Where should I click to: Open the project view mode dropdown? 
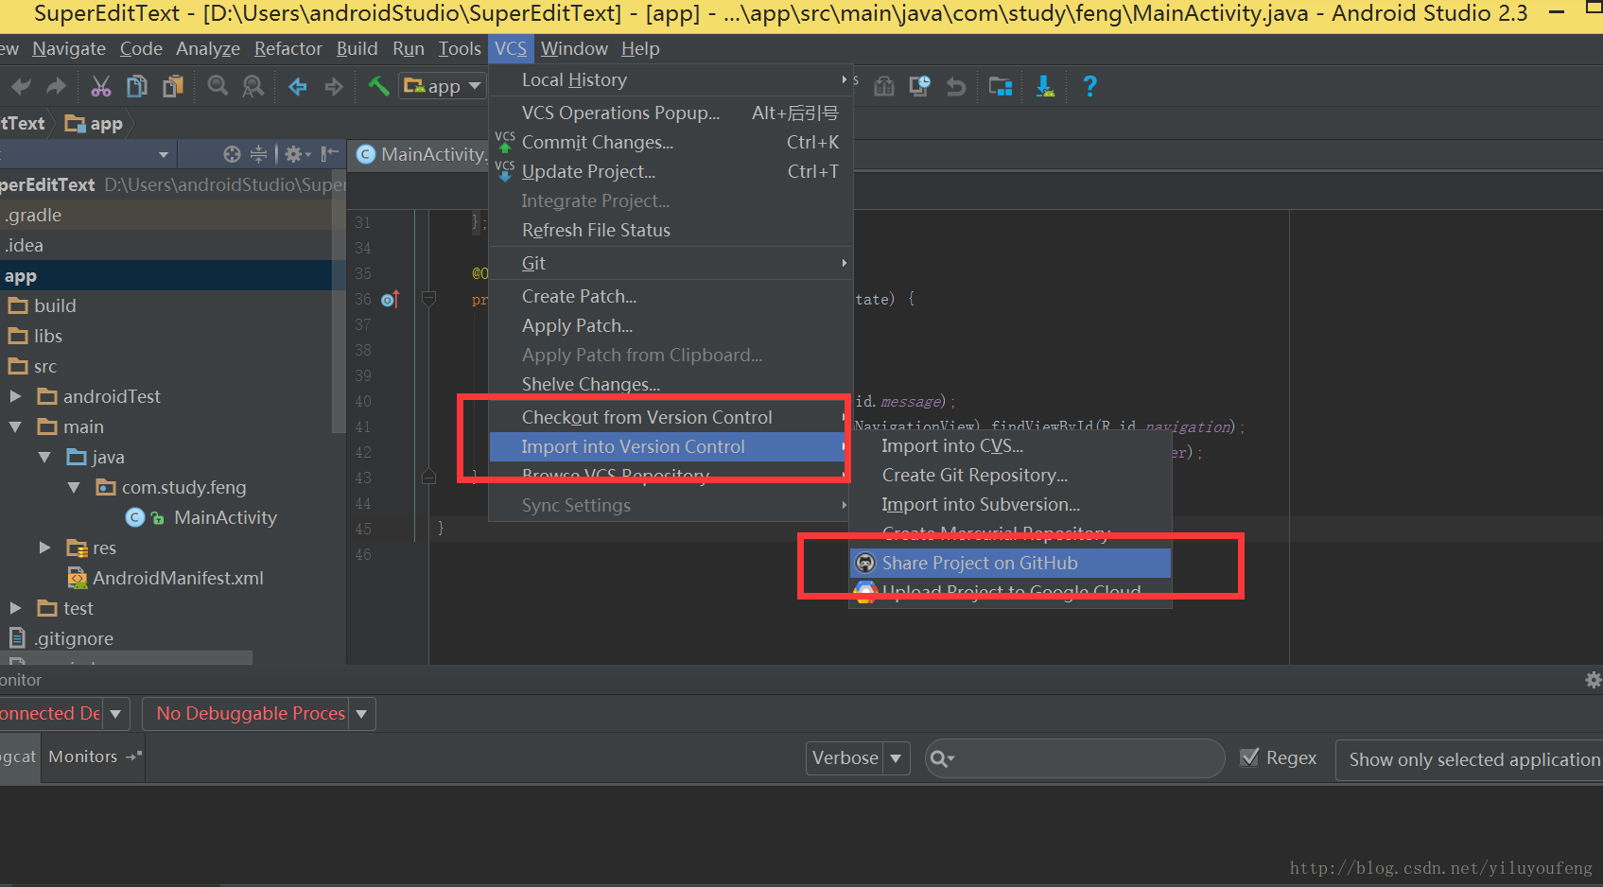[164, 154]
